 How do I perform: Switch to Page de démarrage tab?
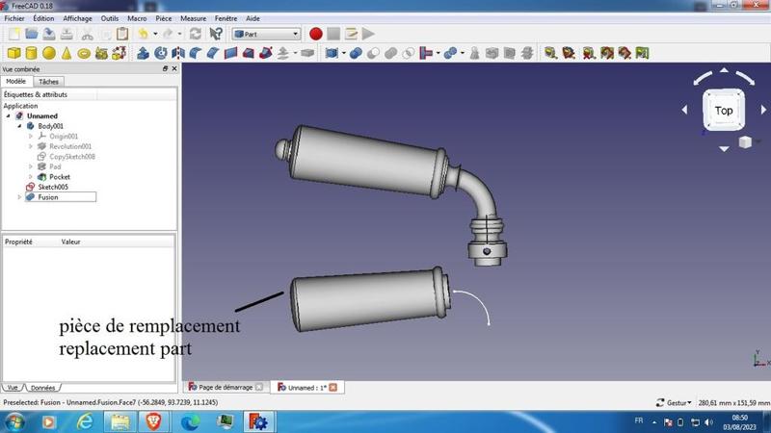(x=226, y=388)
